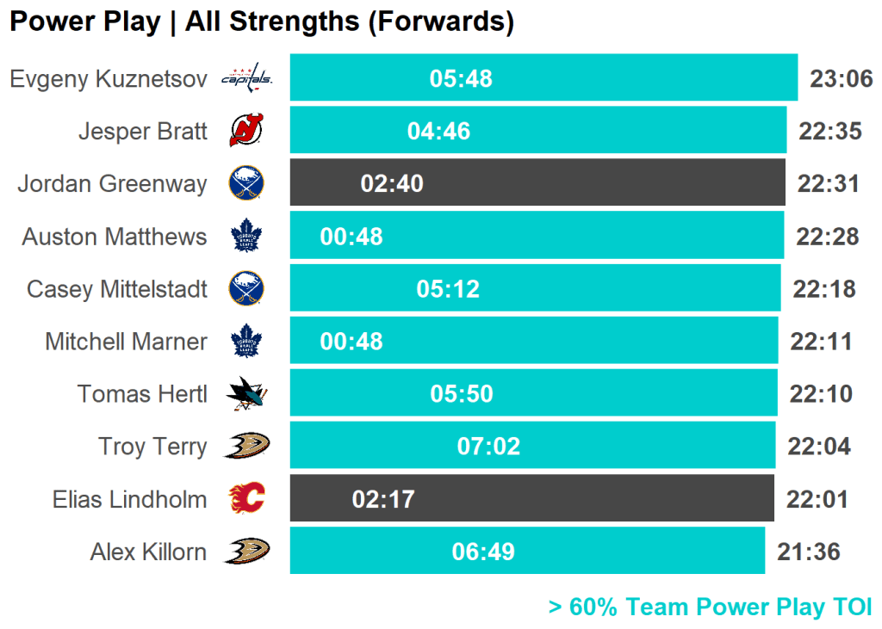
Task: Select the Elias Lindholm player name
Action: 129,499
